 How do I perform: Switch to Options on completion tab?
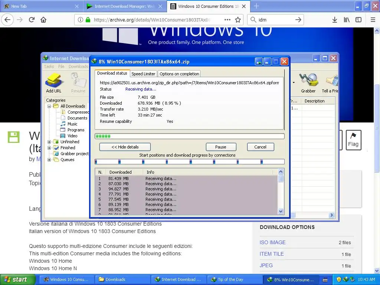coord(179,74)
